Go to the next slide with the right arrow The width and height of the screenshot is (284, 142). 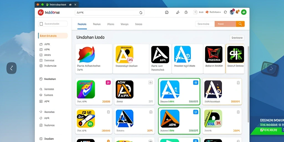pyautogui.click(x=271, y=69)
